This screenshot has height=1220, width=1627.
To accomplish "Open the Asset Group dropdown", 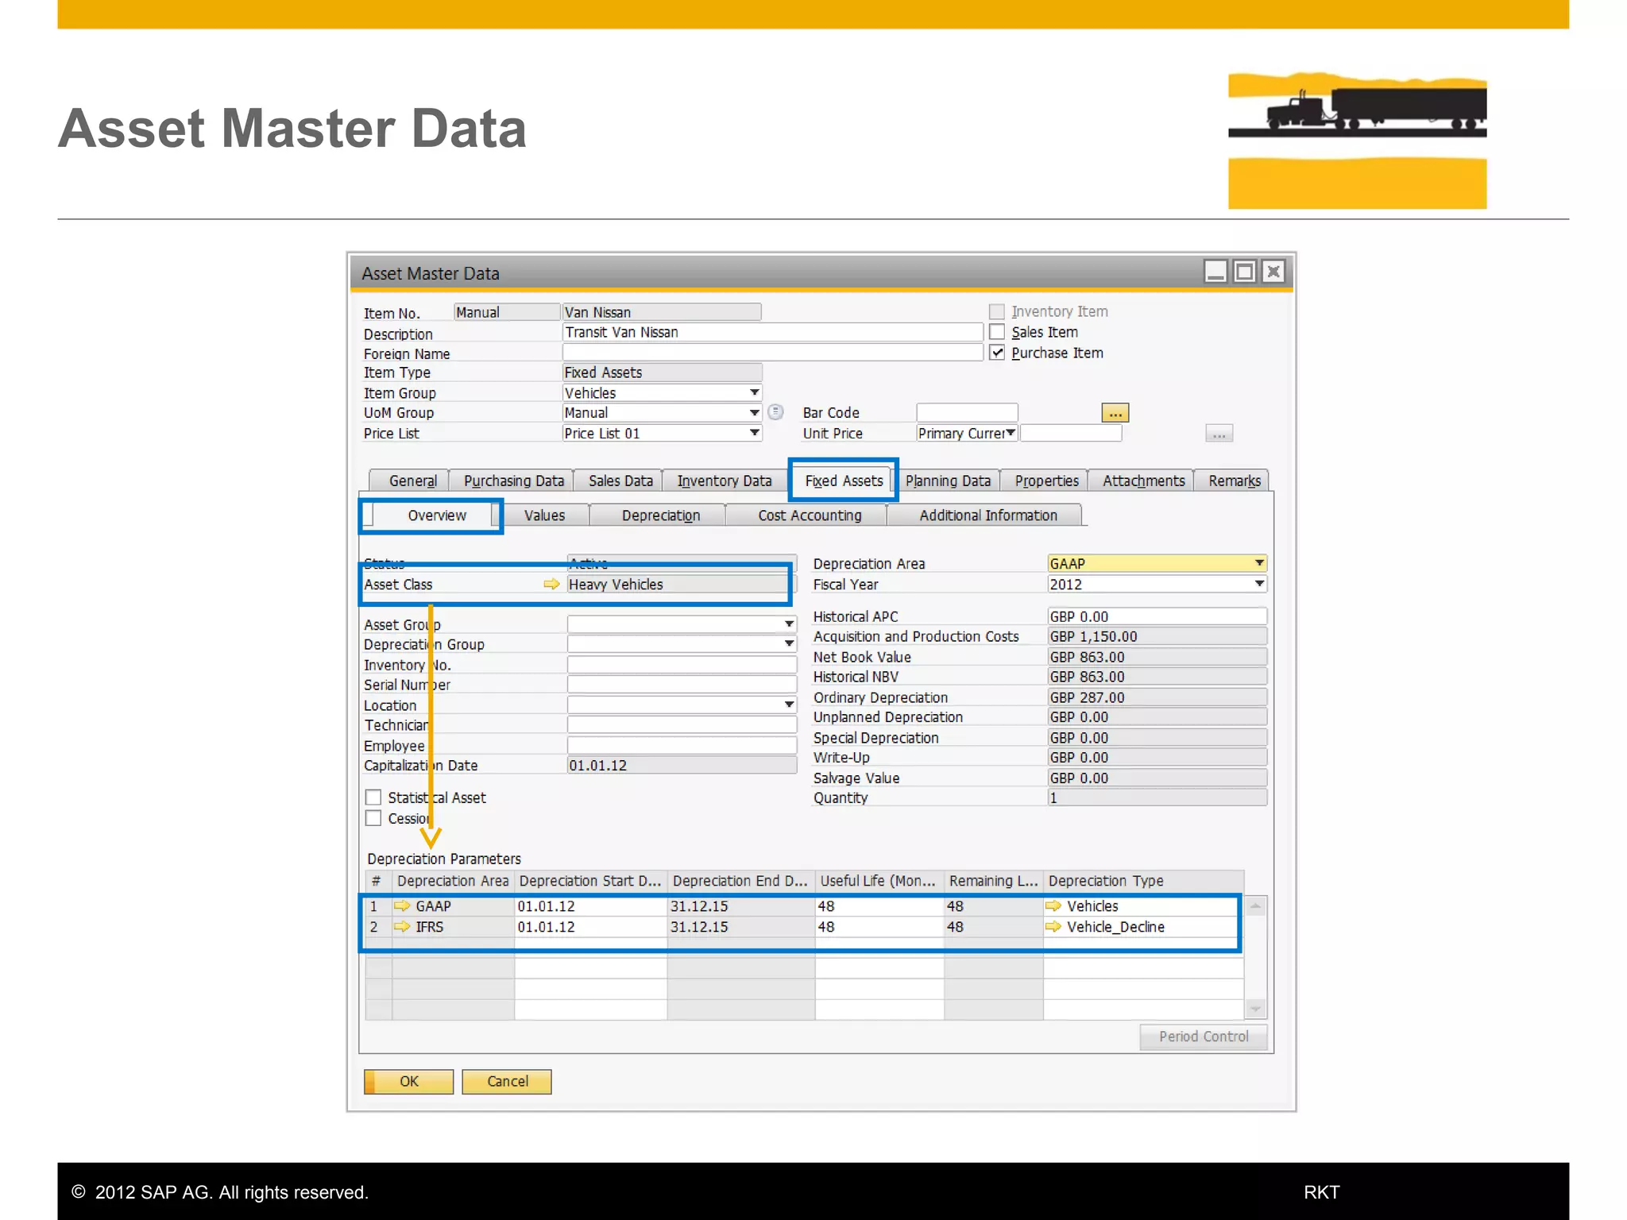I will coord(788,624).
